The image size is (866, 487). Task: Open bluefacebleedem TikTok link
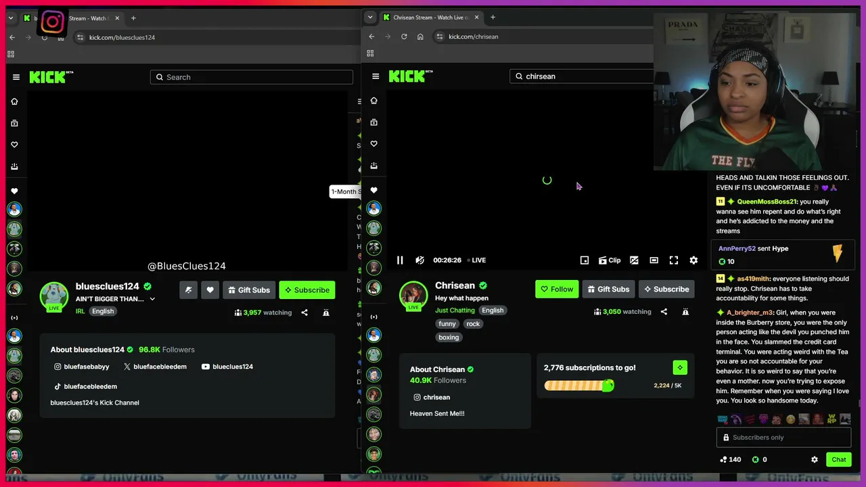86,386
